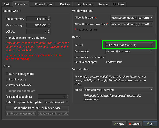
Task: Select the Services tab
Action: (103, 4)
